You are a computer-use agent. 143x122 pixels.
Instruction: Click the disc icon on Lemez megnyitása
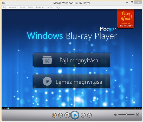47,81
